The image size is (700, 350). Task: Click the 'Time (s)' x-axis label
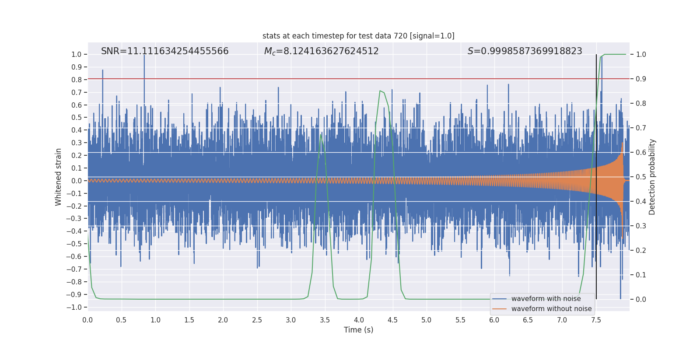[358, 330]
